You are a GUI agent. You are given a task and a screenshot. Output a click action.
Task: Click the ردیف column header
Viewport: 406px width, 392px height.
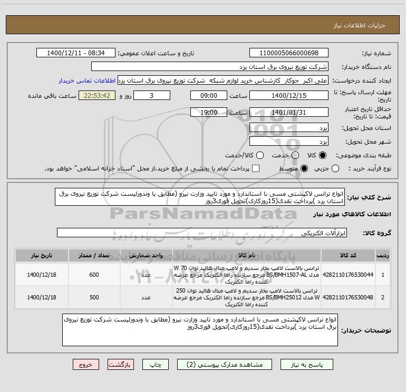coord(383,255)
